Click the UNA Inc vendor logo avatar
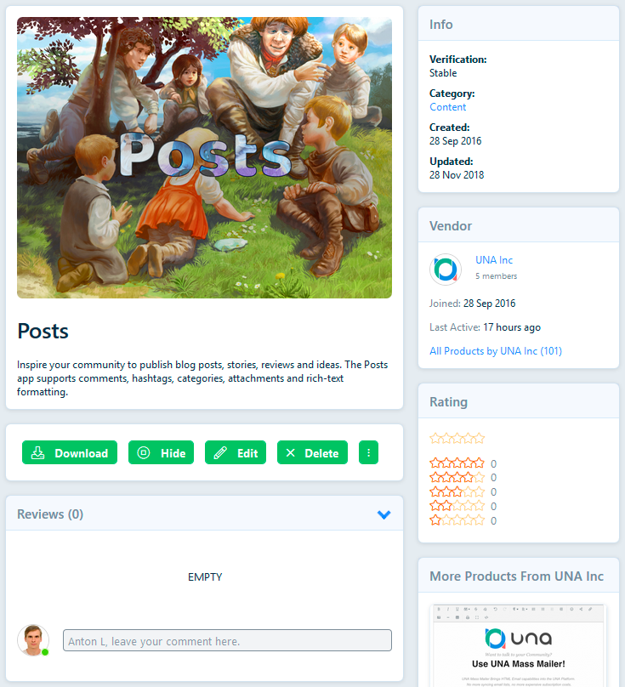This screenshot has height=687, width=625. click(x=446, y=269)
